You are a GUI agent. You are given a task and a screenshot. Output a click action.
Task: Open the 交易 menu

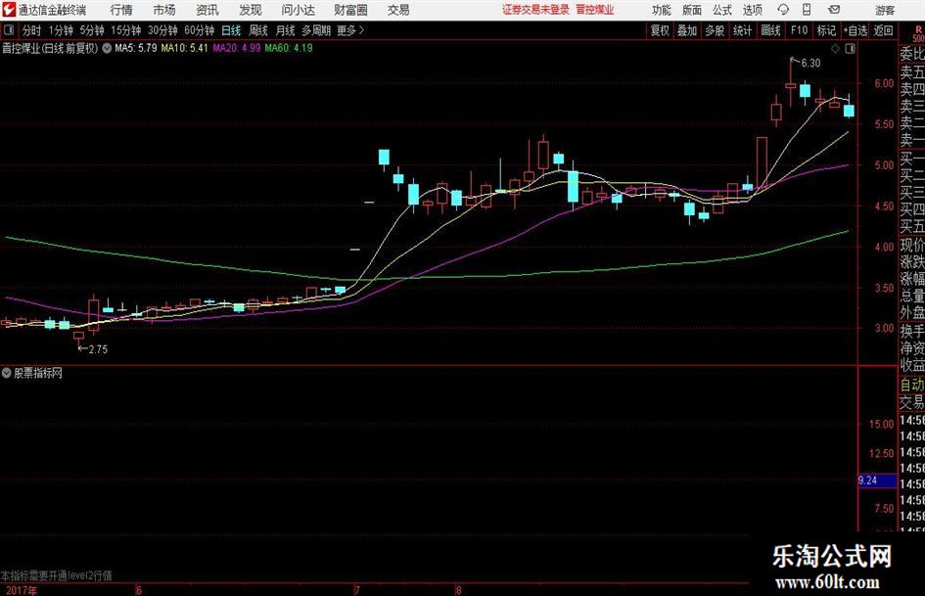(398, 10)
